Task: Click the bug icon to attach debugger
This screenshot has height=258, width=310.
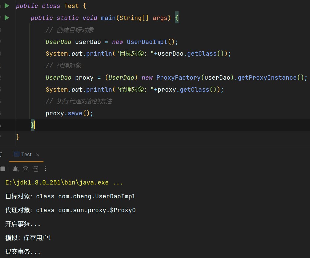Action: pyautogui.click(x=15, y=169)
